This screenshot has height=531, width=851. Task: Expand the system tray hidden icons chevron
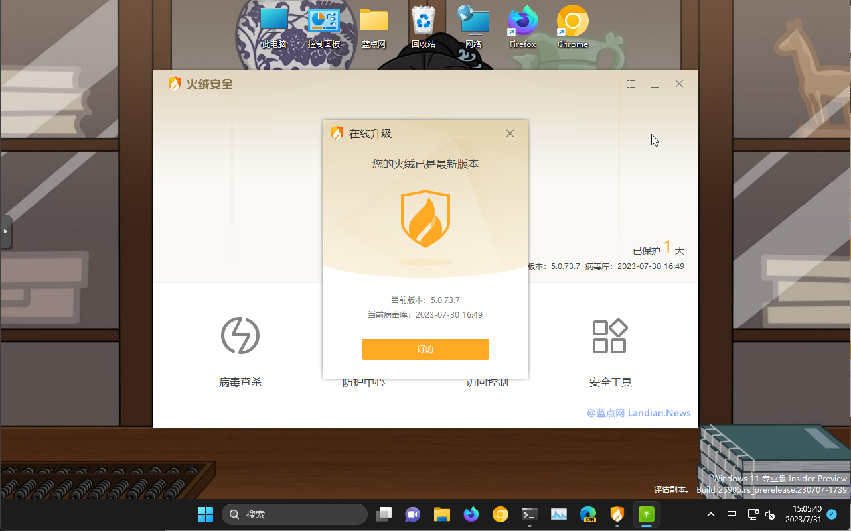pyautogui.click(x=710, y=514)
